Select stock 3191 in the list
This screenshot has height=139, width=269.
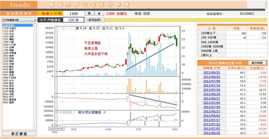pyautogui.click(x=8, y=58)
